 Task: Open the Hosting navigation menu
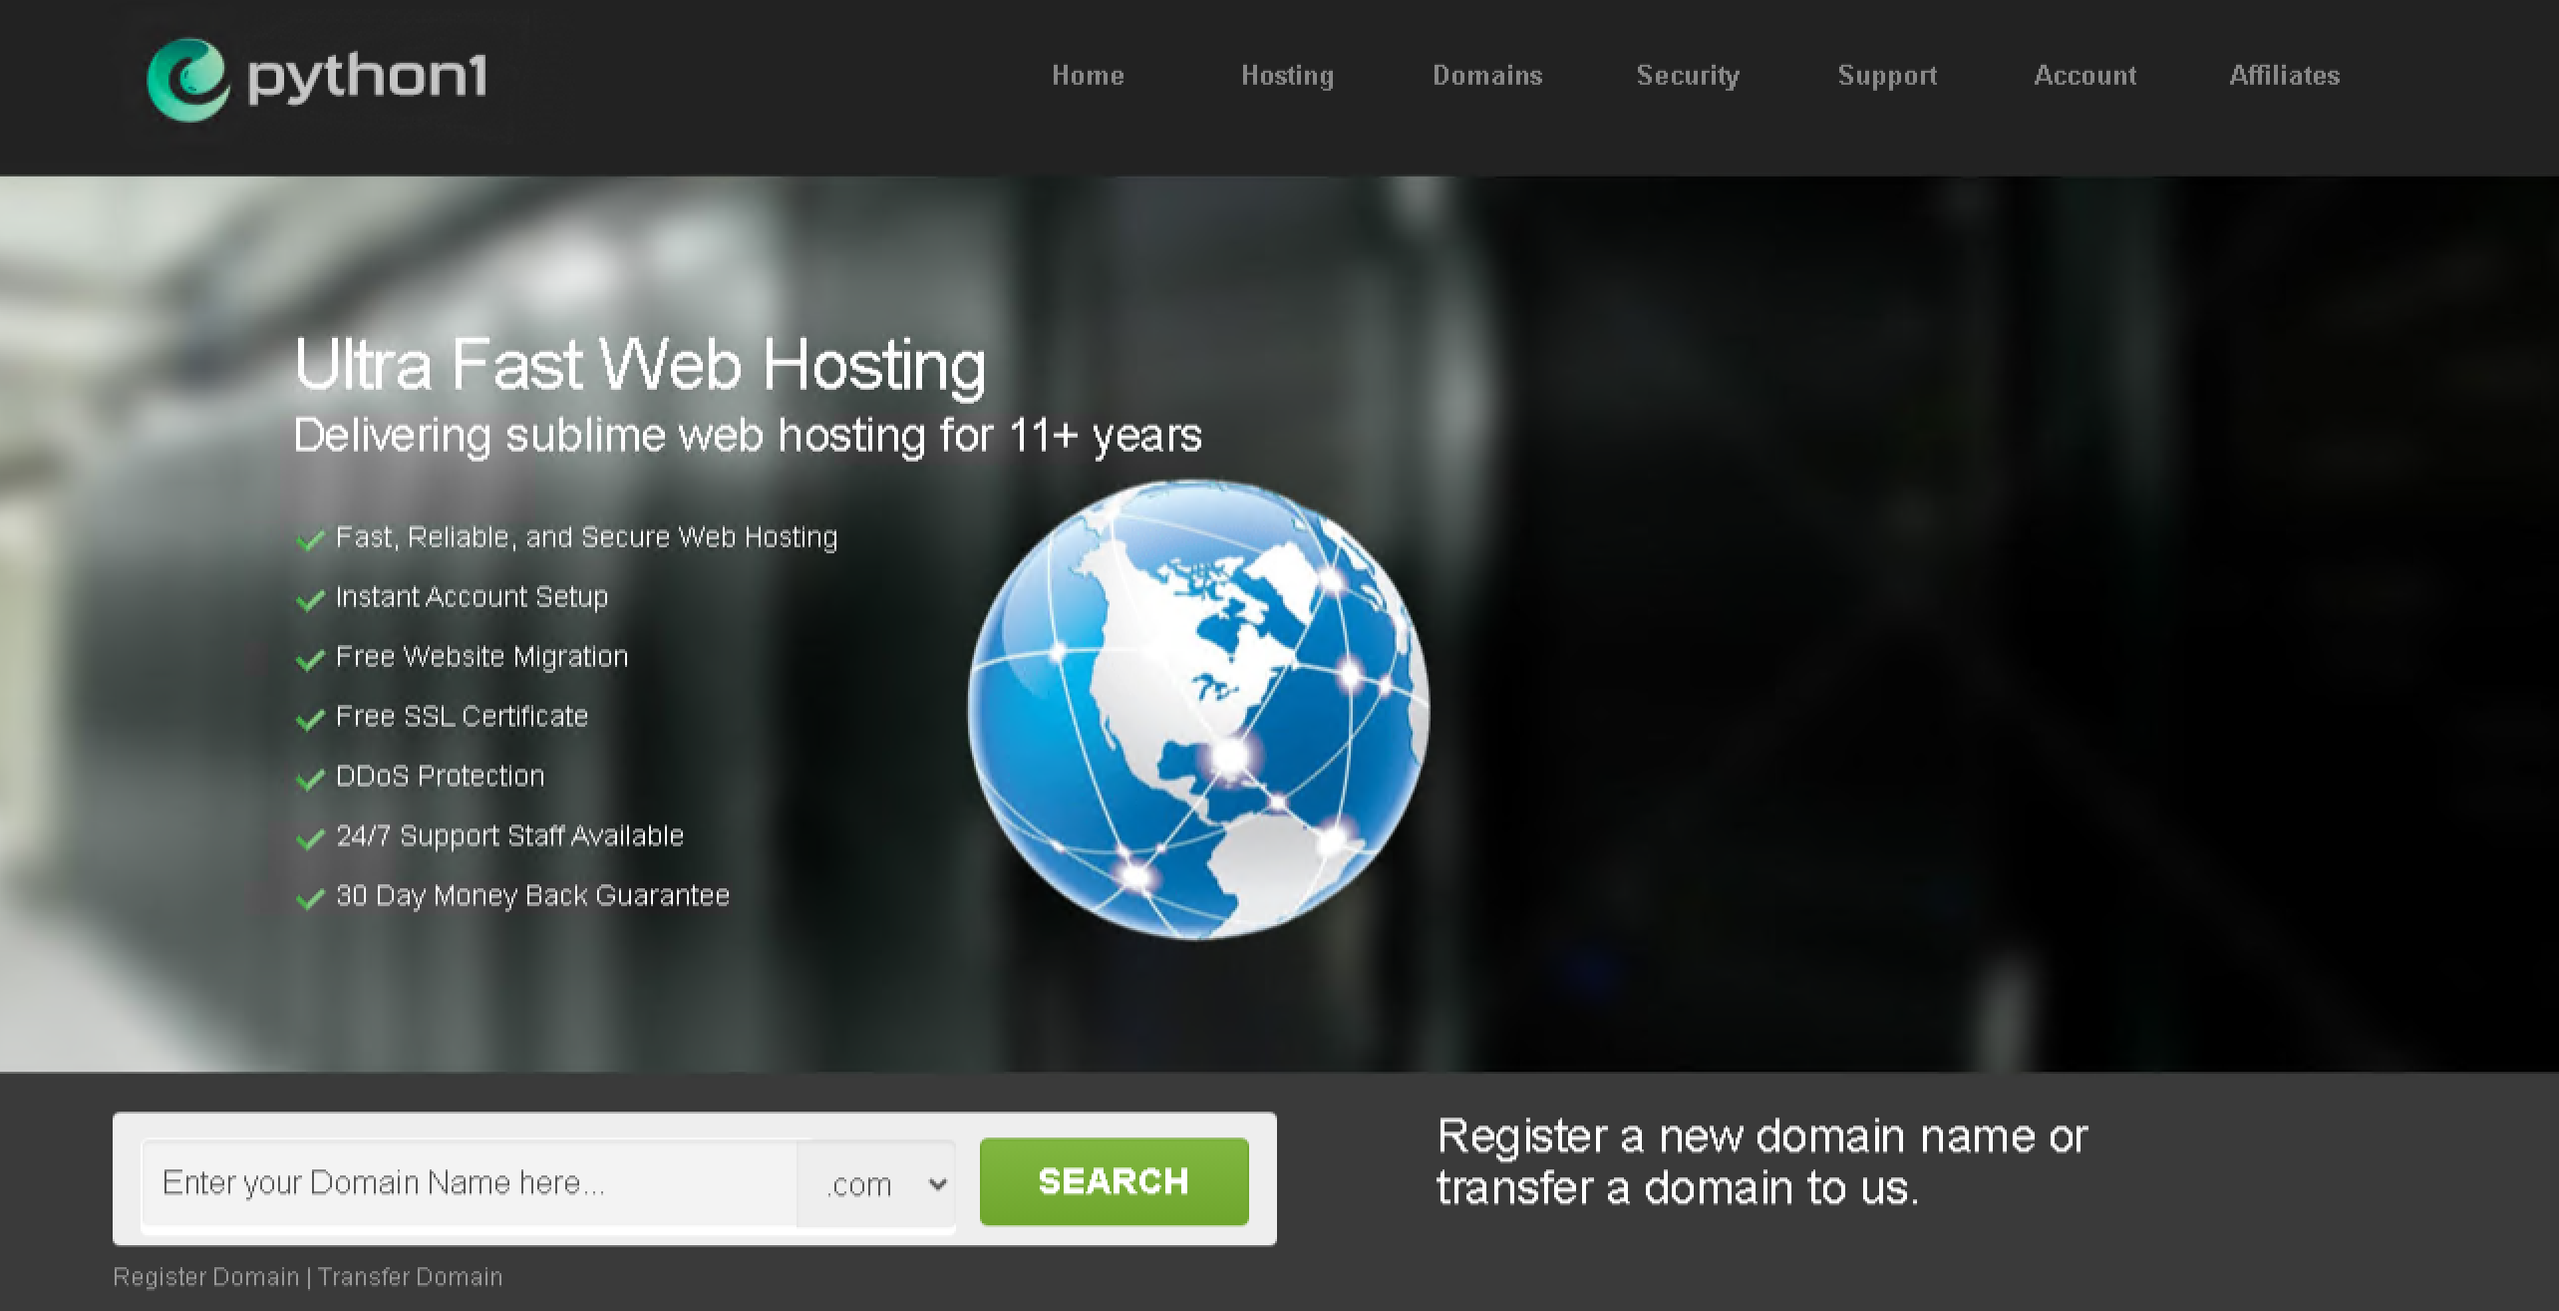[1287, 76]
